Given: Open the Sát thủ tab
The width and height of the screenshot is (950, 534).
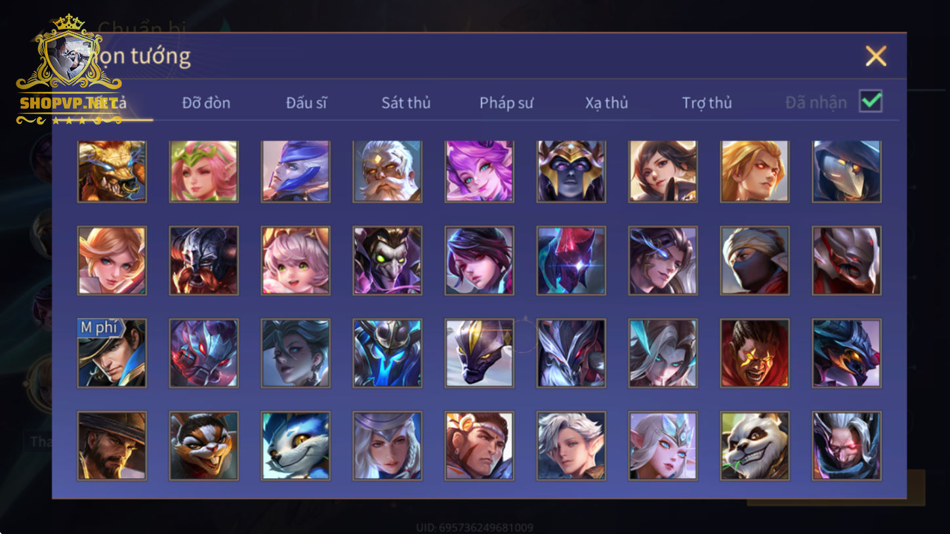Looking at the screenshot, I should coord(406,102).
